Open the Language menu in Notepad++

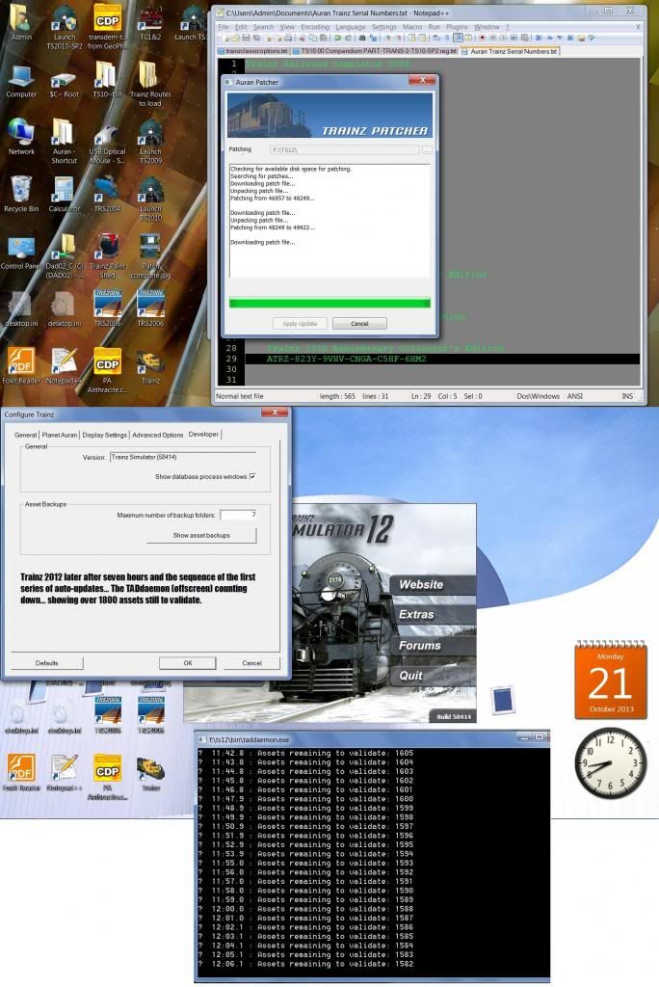pyautogui.click(x=351, y=27)
